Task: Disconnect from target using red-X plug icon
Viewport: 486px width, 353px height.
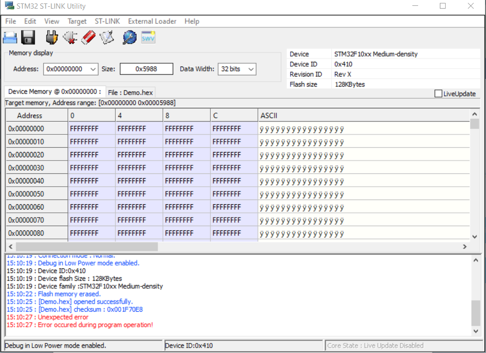Action: coord(70,38)
